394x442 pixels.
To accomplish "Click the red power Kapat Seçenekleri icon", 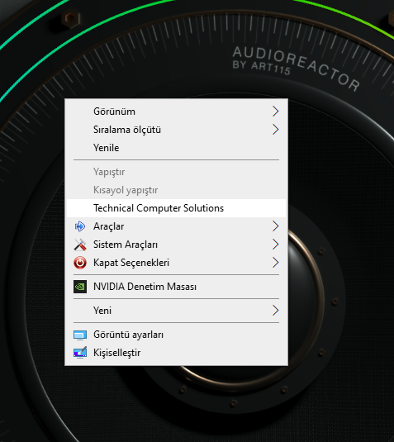I will [80, 263].
